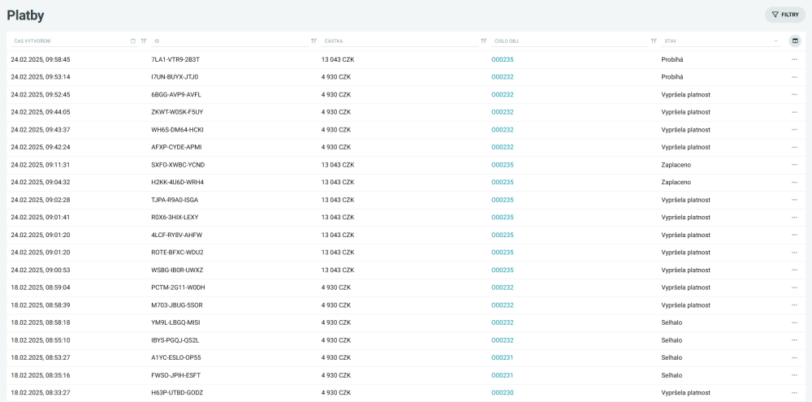Open actions menu for payment SXFO-XWBC-YCND
The image size is (812, 402).
tap(794, 165)
